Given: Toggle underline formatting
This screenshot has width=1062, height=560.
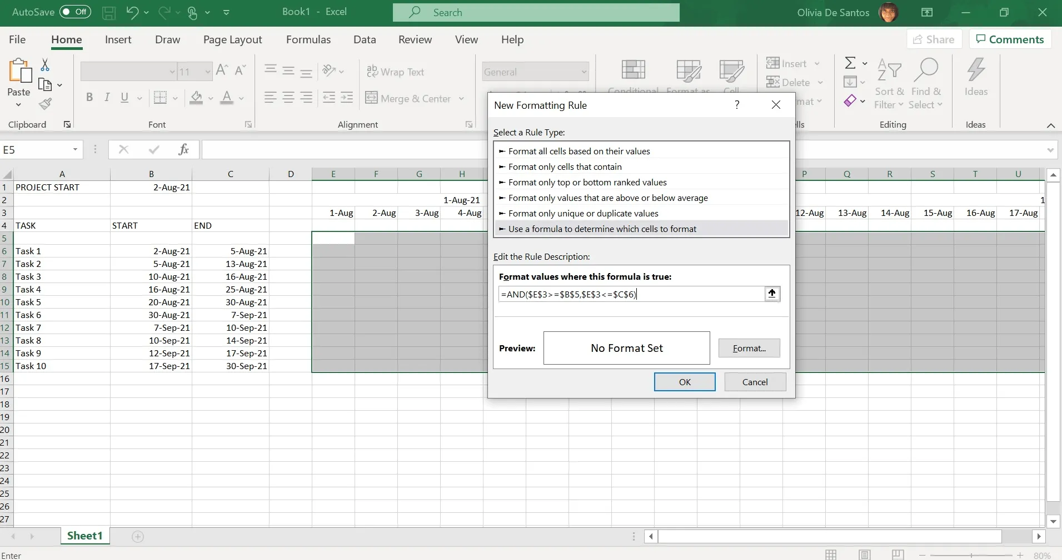Looking at the screenshot, I should click(123, 98).
